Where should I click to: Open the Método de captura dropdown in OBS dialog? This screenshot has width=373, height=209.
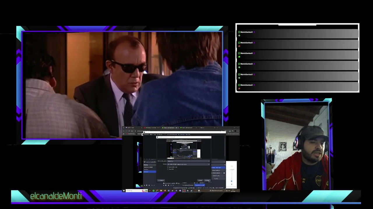pyautogui.click(x=189, y=161)
